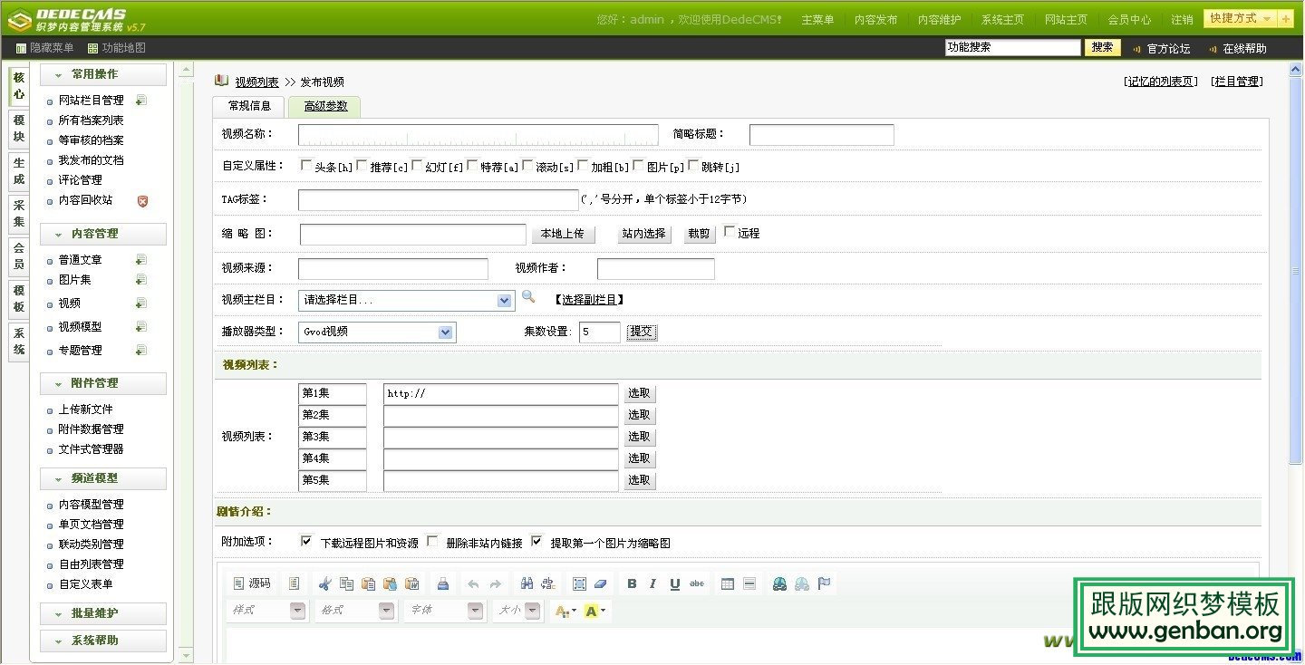The image size is (1305, 665).
Task: Click the Print icon in editor toolbar
Action: click(x=442, y=584)
